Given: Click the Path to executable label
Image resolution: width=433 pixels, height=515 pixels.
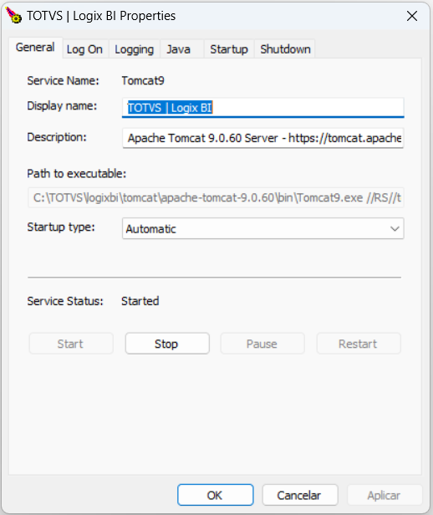Looking at the screenshot, I should 77,173.
